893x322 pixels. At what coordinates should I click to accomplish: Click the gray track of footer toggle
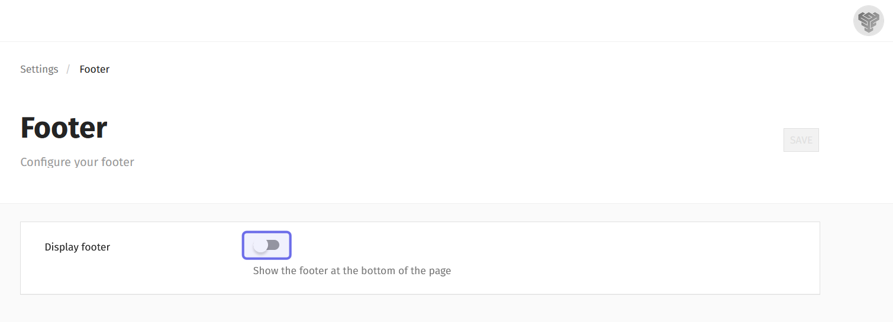point(273,245)
